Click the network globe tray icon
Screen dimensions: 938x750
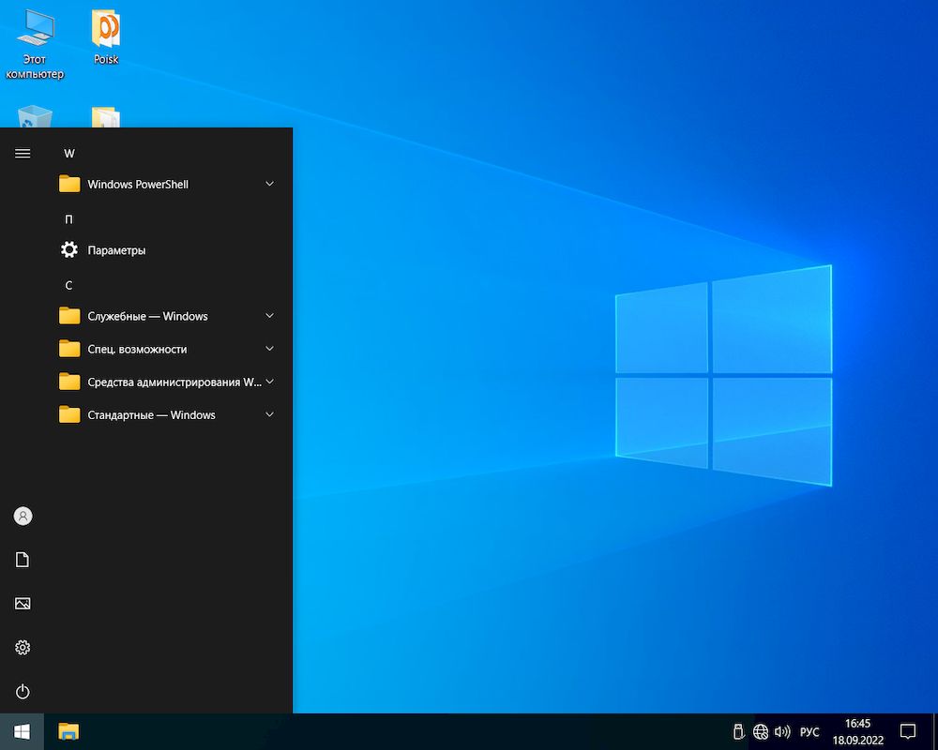point(761,731)
